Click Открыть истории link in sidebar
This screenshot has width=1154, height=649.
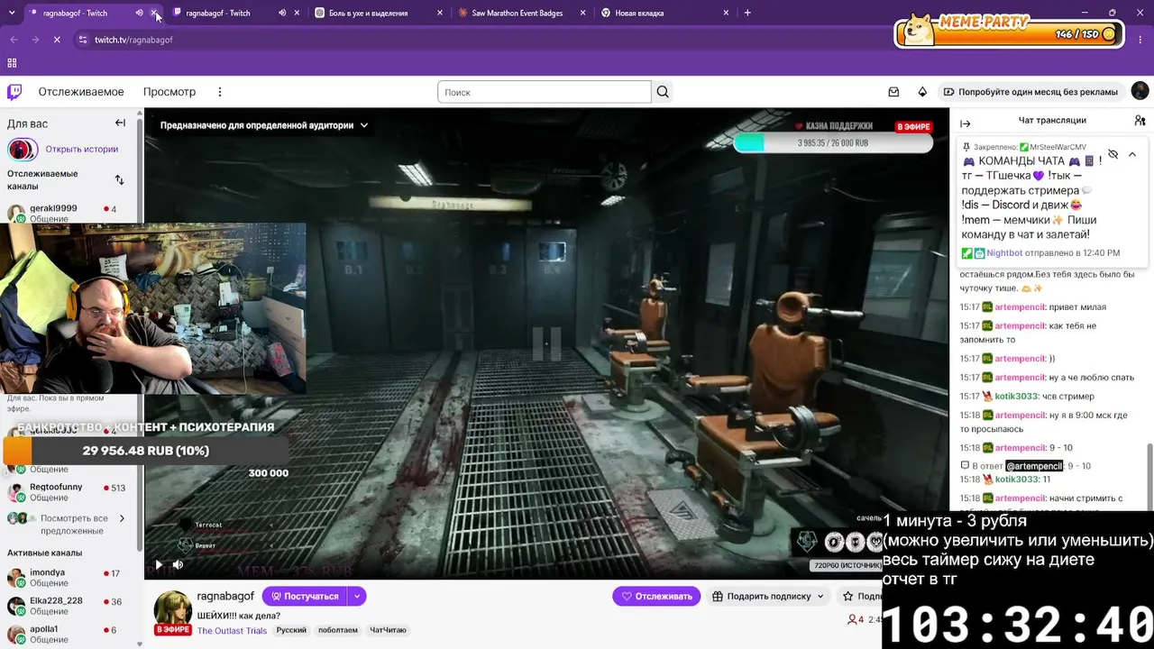coord(82,149)
